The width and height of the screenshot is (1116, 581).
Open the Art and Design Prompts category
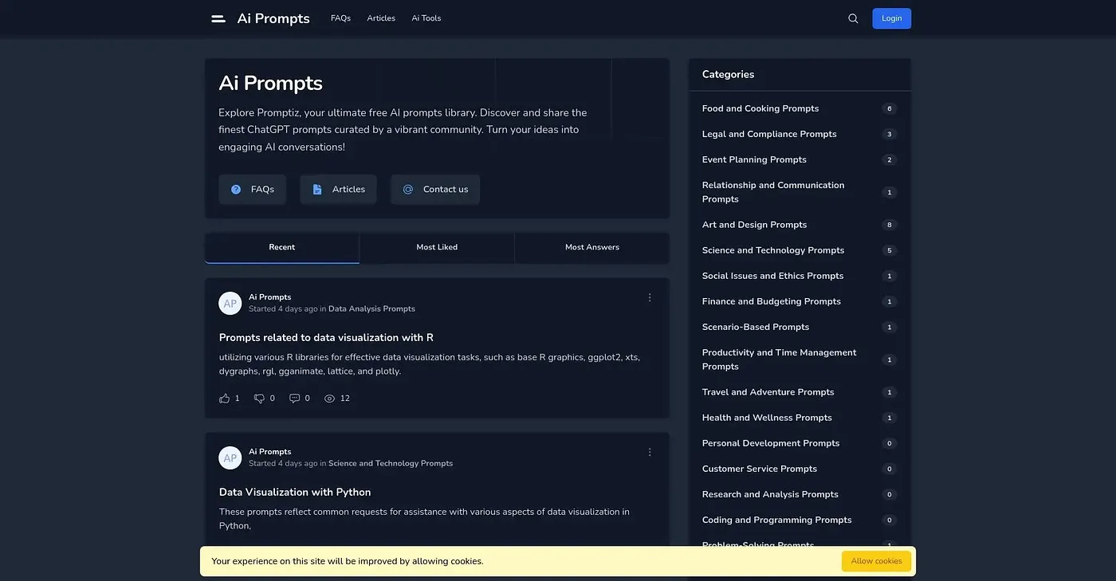(754, 225)
